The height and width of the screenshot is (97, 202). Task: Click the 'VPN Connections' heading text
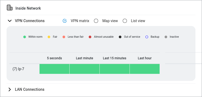tap(30, 21)
